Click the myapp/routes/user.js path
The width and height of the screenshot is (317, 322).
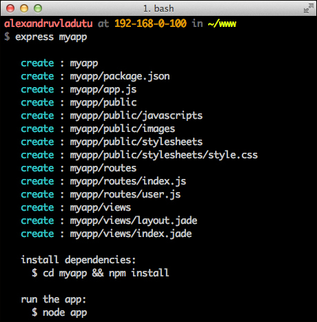125,195
